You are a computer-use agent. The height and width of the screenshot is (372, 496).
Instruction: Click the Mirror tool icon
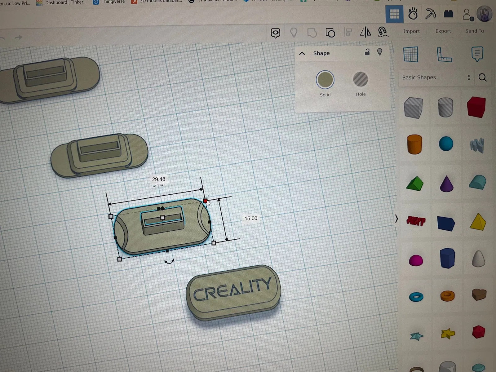coord(365,32)
